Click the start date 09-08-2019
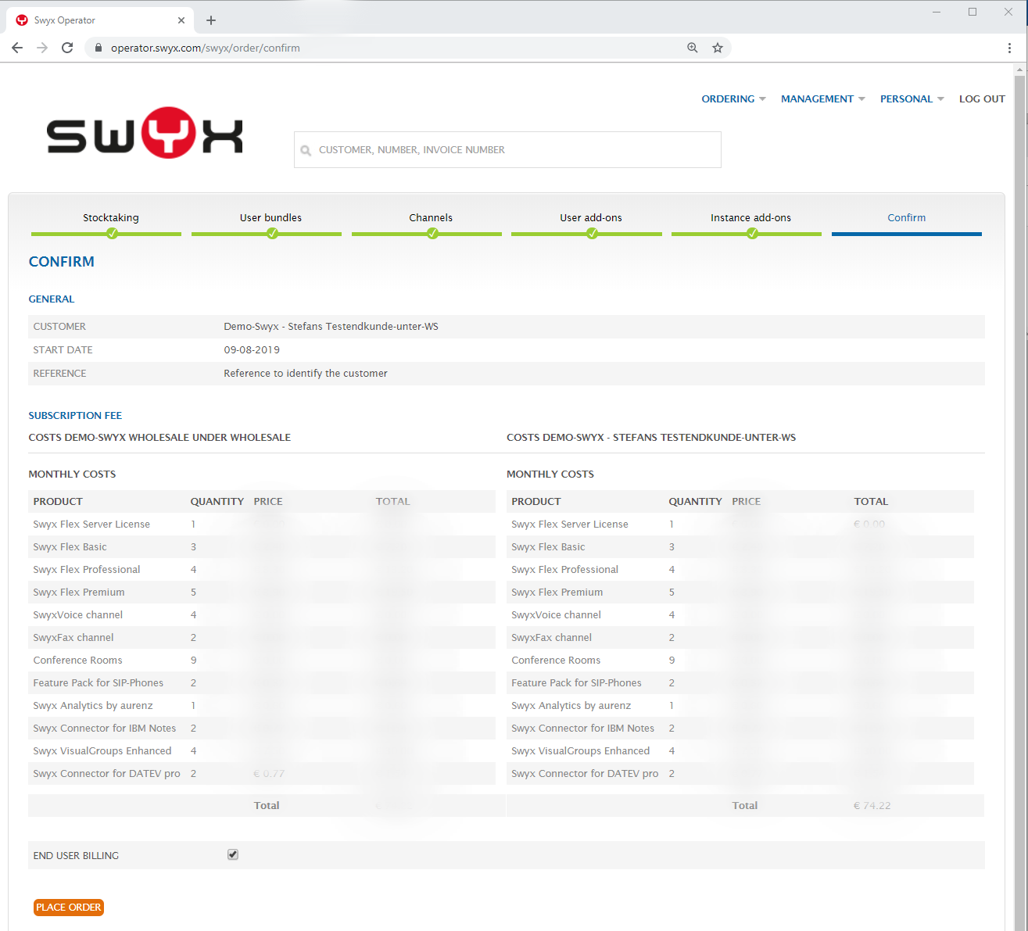This screenshot has height=931, width=1028. coord(252,350)
